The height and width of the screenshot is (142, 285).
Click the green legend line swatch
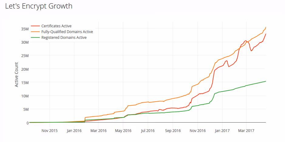pyautogui.click(x=35, y=38)
